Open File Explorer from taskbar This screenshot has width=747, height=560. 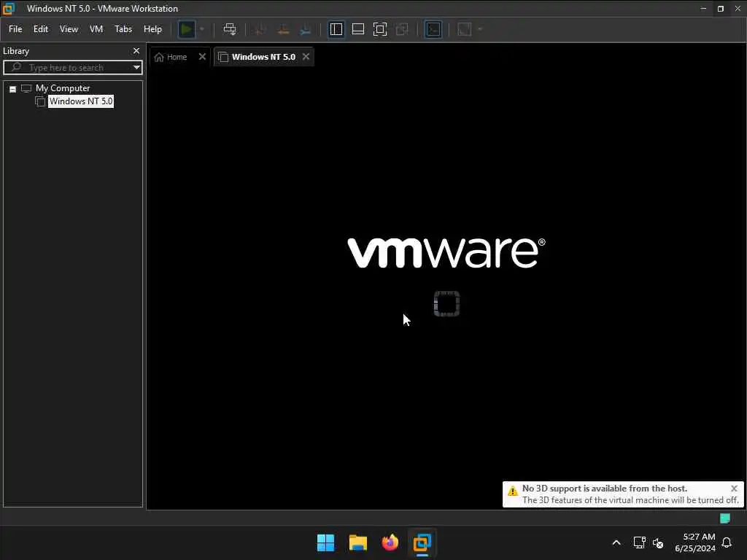[357, 542]
